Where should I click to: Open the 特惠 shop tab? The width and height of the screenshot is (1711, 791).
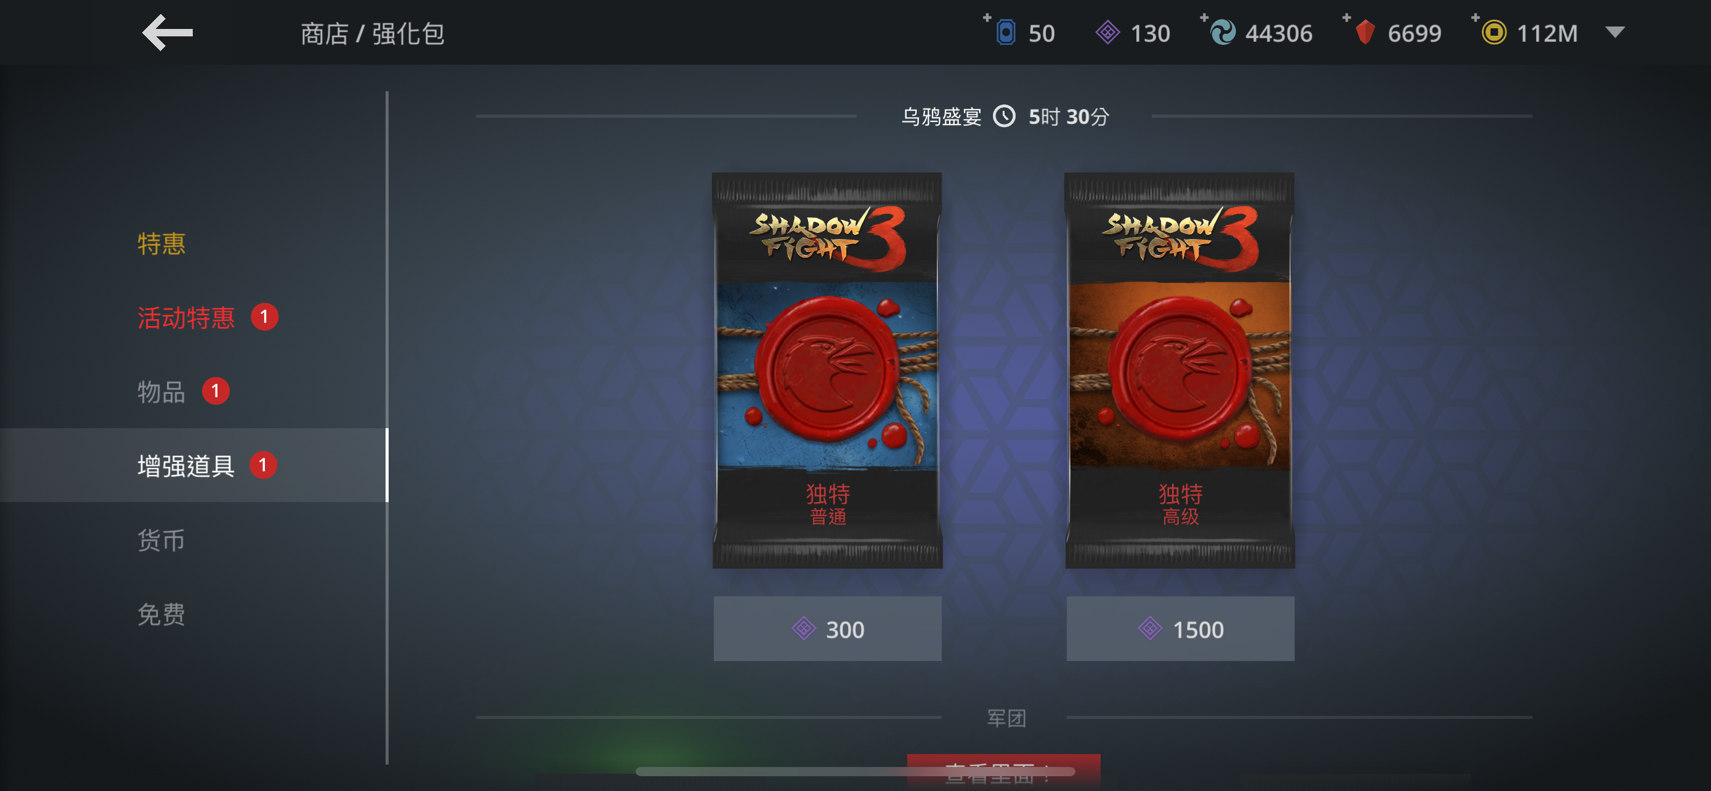(x=161, y=244)
